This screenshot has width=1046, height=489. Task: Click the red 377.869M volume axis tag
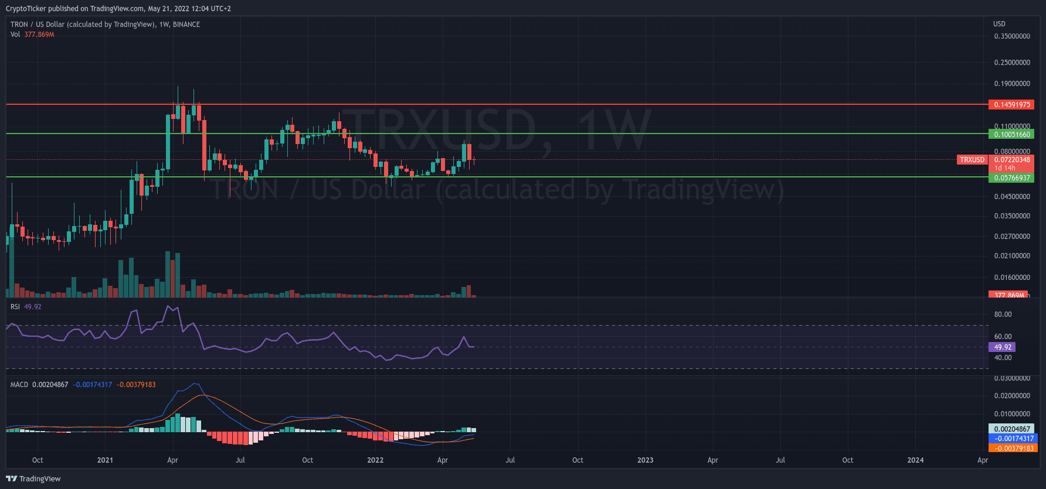click(1008, 295)
